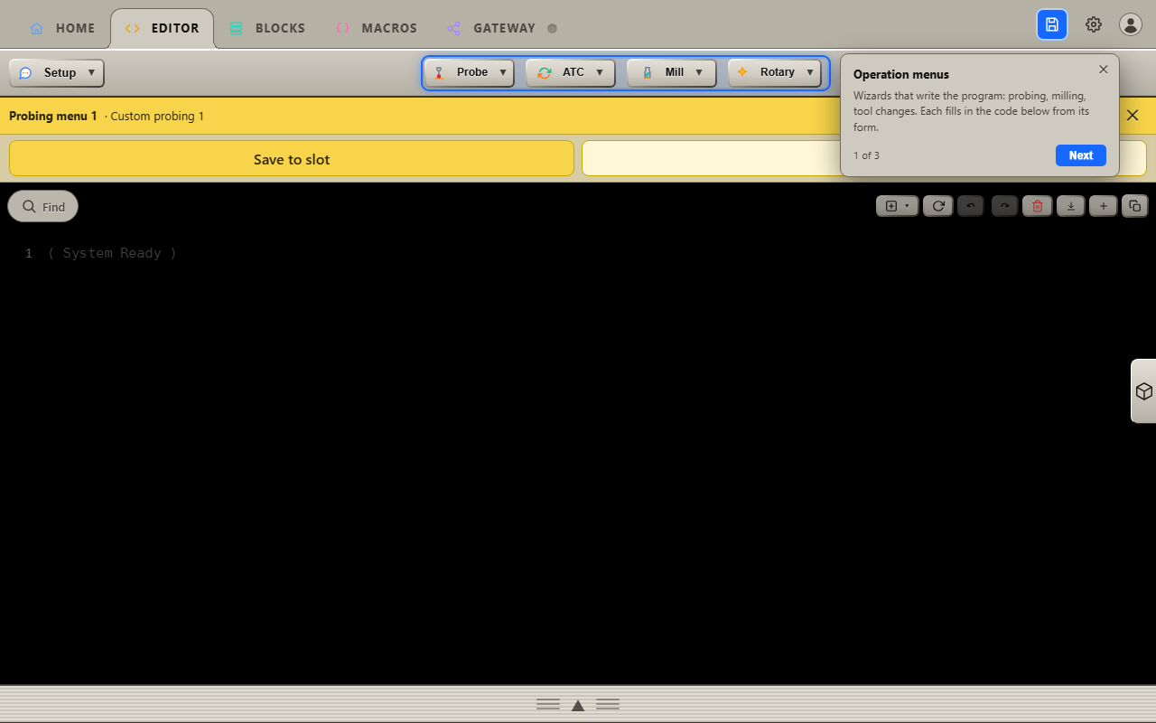1156x723 pixels.
Task: Click the '( System Ready )' code line
Action: (x=112, y=253)
